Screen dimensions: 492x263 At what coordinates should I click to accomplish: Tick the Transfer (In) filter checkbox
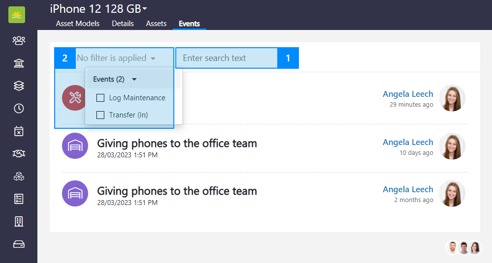point(100,115)
